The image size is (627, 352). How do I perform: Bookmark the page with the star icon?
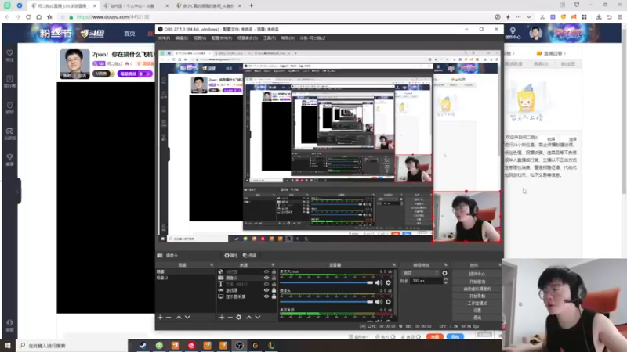click(x=49, y=17)
